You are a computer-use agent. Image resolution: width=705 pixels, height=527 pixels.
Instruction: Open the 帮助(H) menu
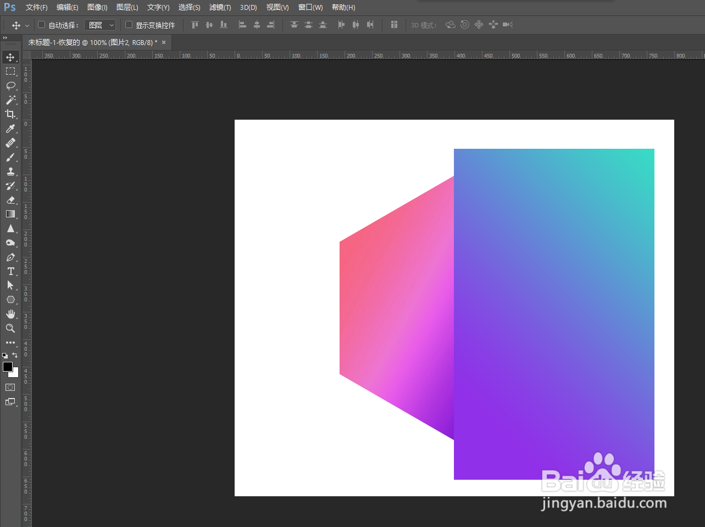pyautogui.click(x=343, y=8)
